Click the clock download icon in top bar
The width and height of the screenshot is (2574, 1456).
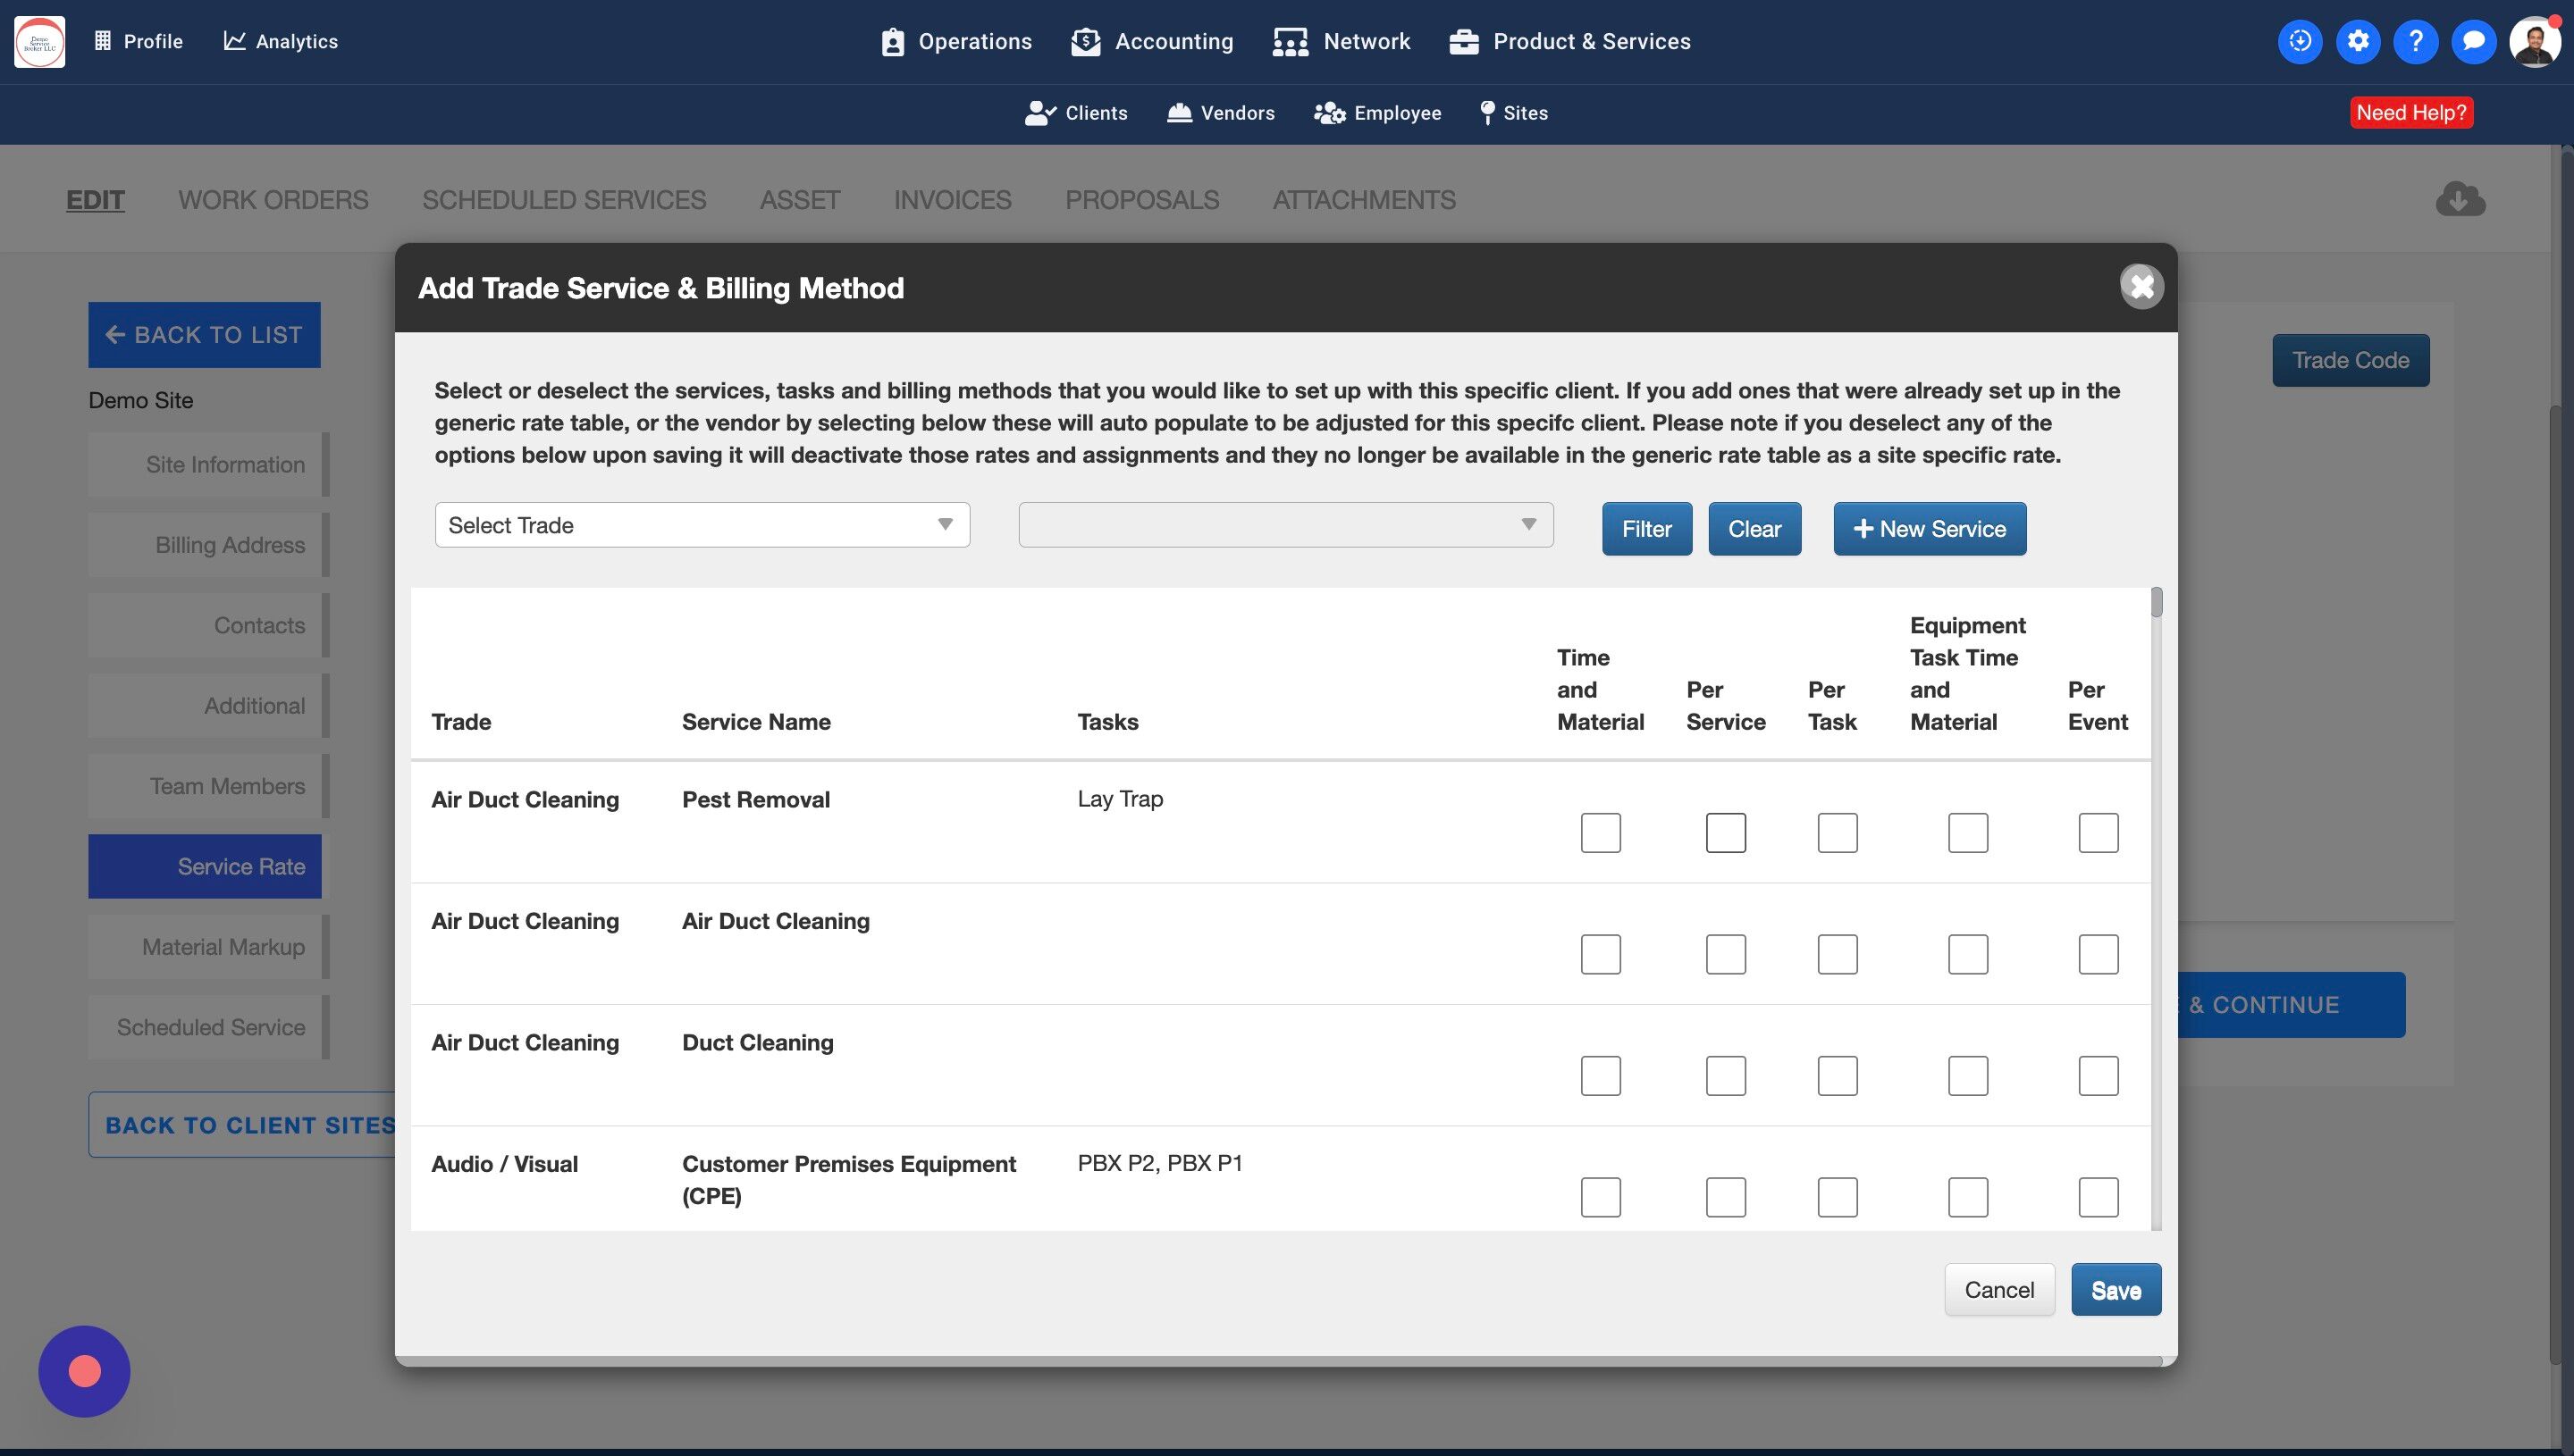click(x=2299, y=41)
